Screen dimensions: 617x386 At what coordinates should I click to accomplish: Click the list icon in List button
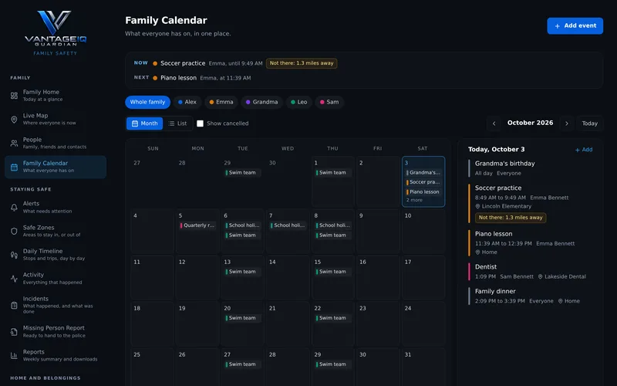[171, 124]
